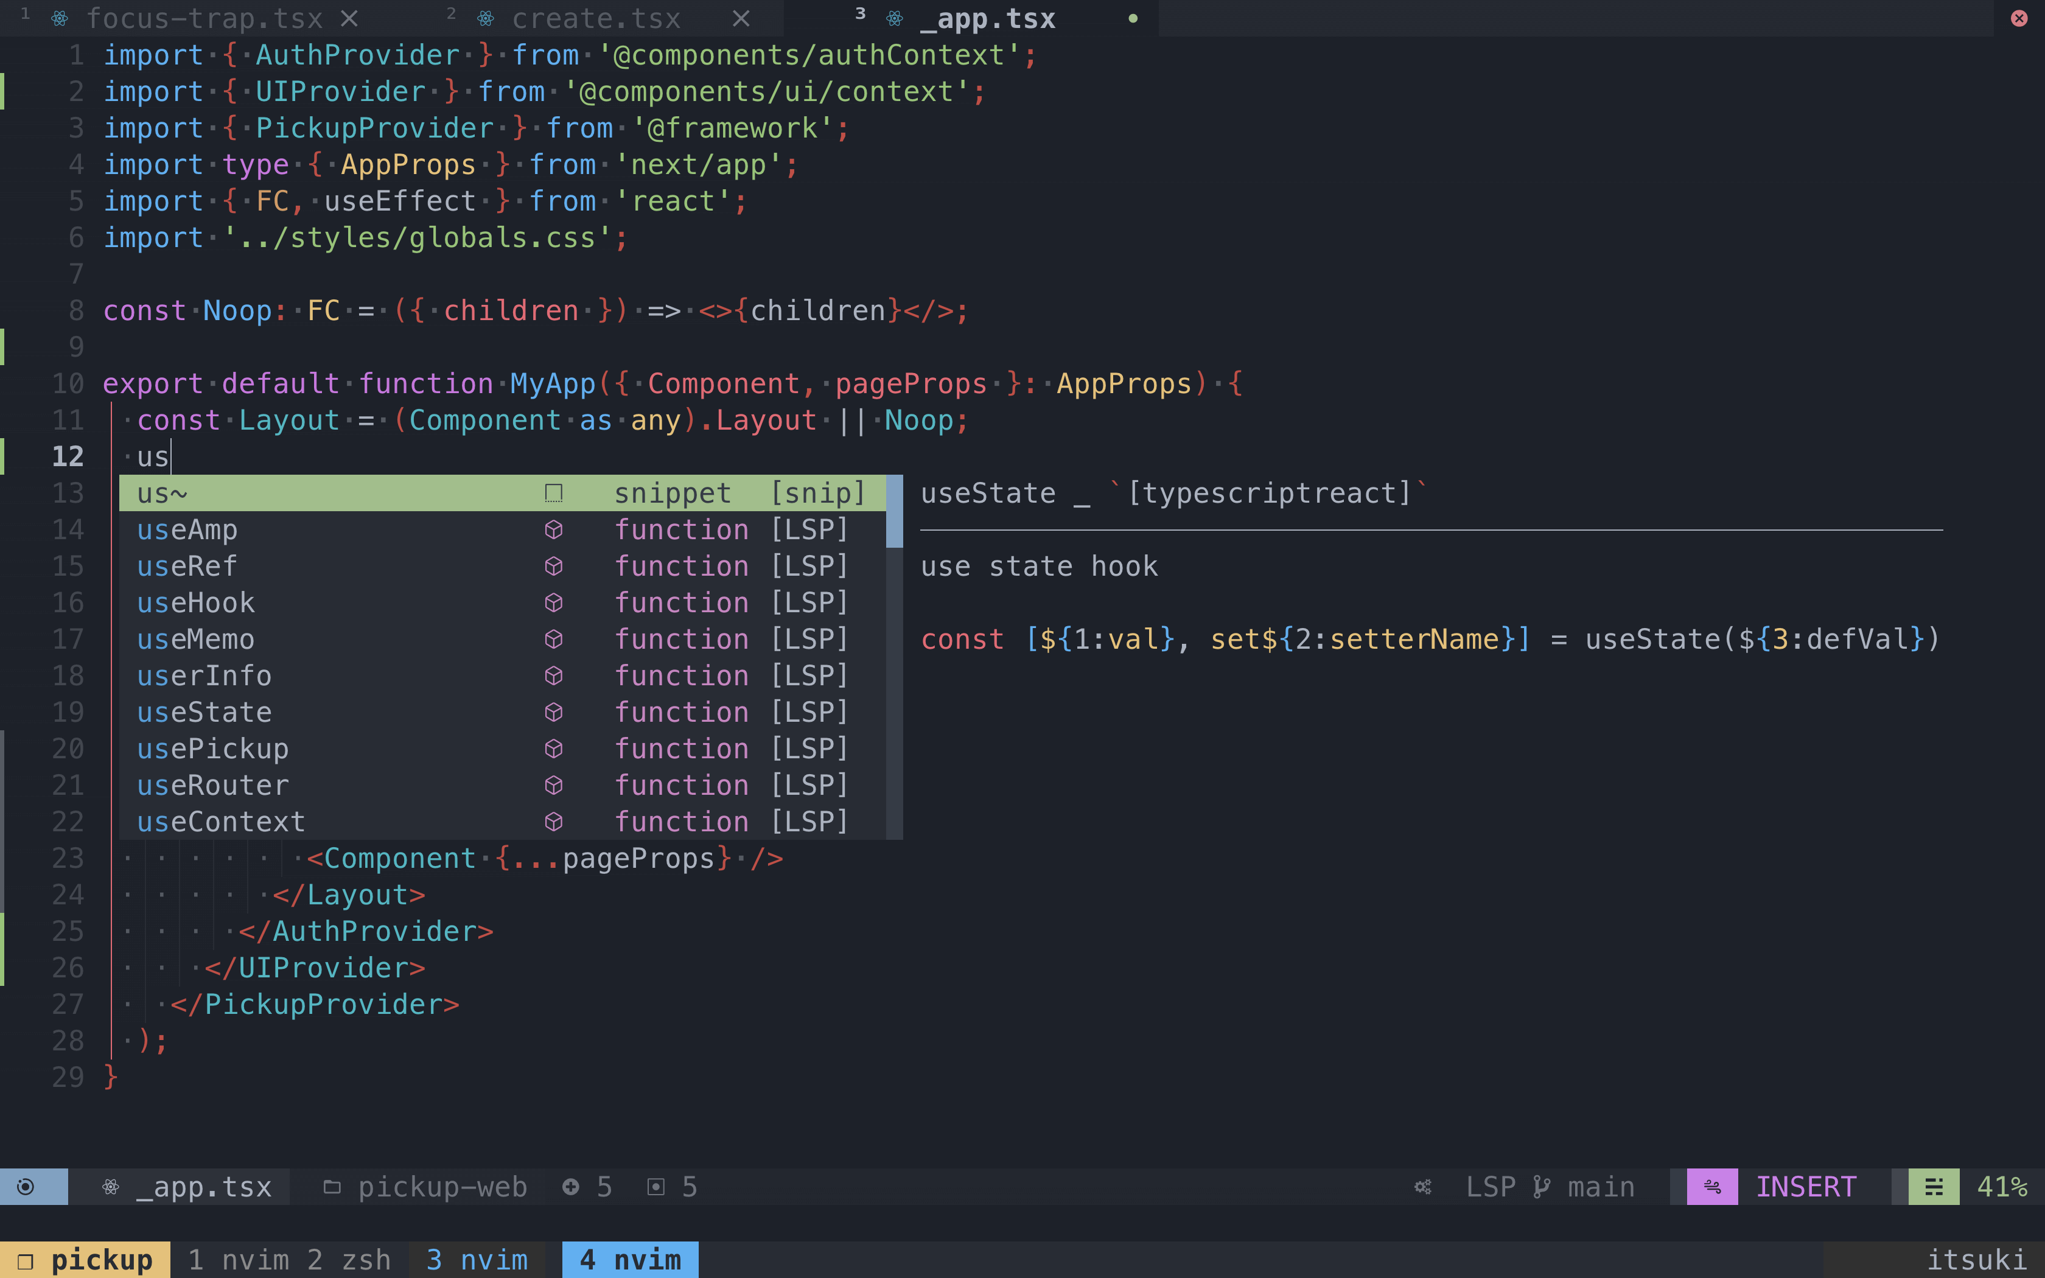
Task: Choose useAmp from the completion menu
Action: point(503,529)
